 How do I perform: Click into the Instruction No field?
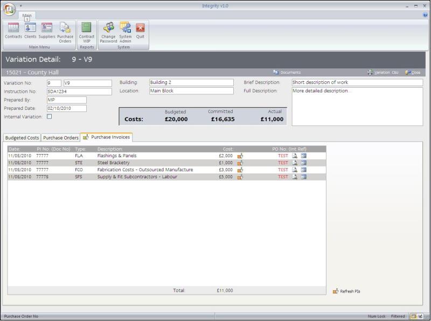79,92
